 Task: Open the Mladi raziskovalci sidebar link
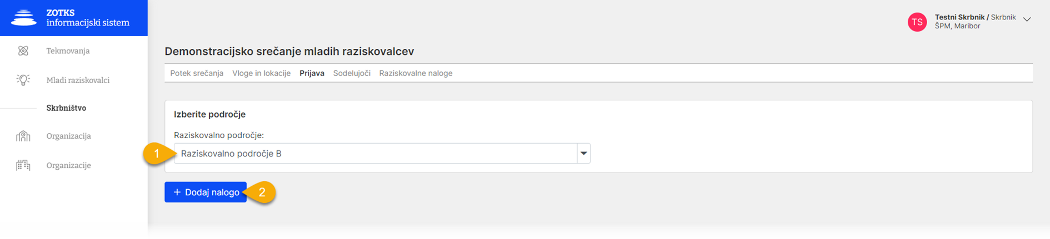[78, 80]
